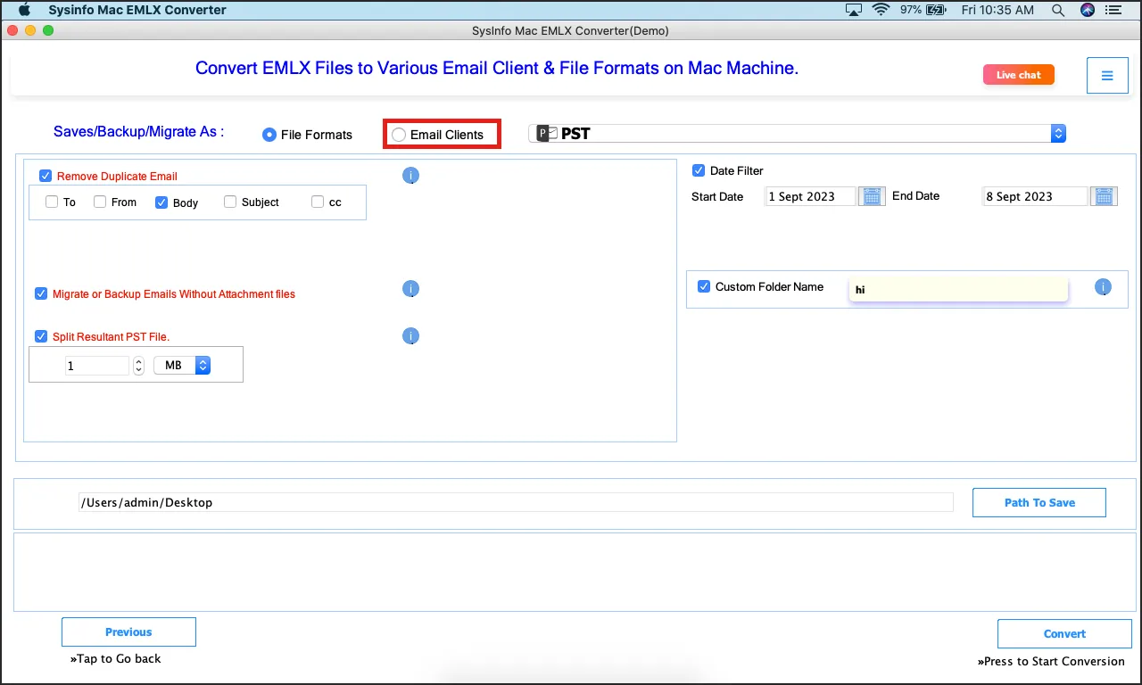
Task: Uncheck the Body duplicate criterion
Action: pos(161,202)
